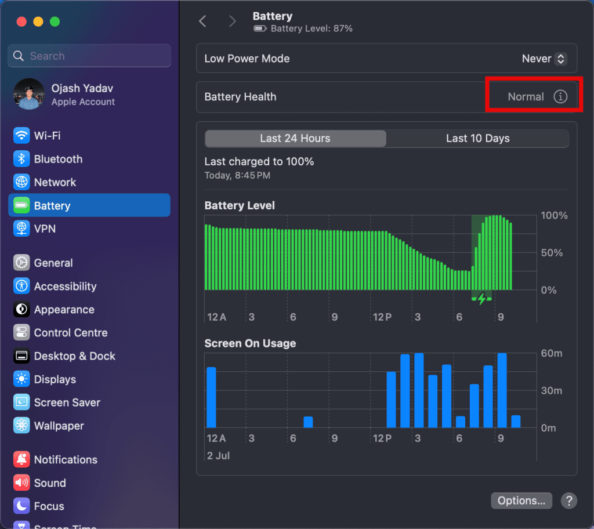Click in the Search field
The image size is (594, 529).
pyautogui.click(x=89, y=56)
